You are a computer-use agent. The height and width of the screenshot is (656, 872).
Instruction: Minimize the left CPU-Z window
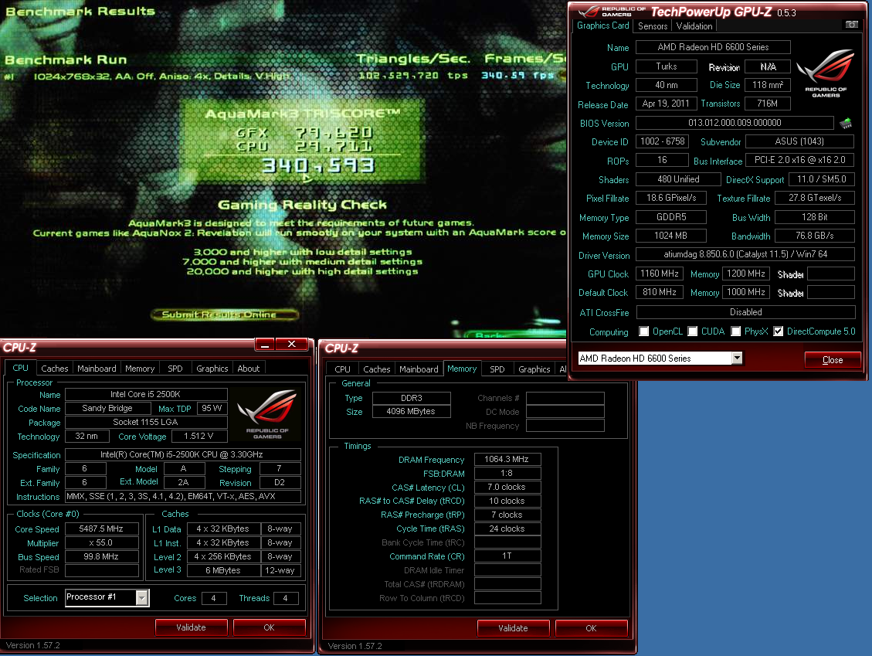coord(265,345)
